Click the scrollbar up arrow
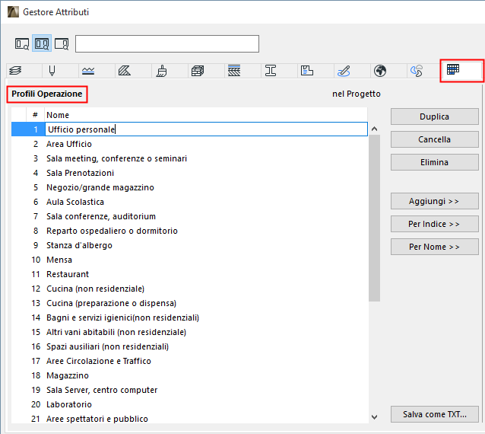Viewport: 485px width, 434px height. click(x=374, y=129)
